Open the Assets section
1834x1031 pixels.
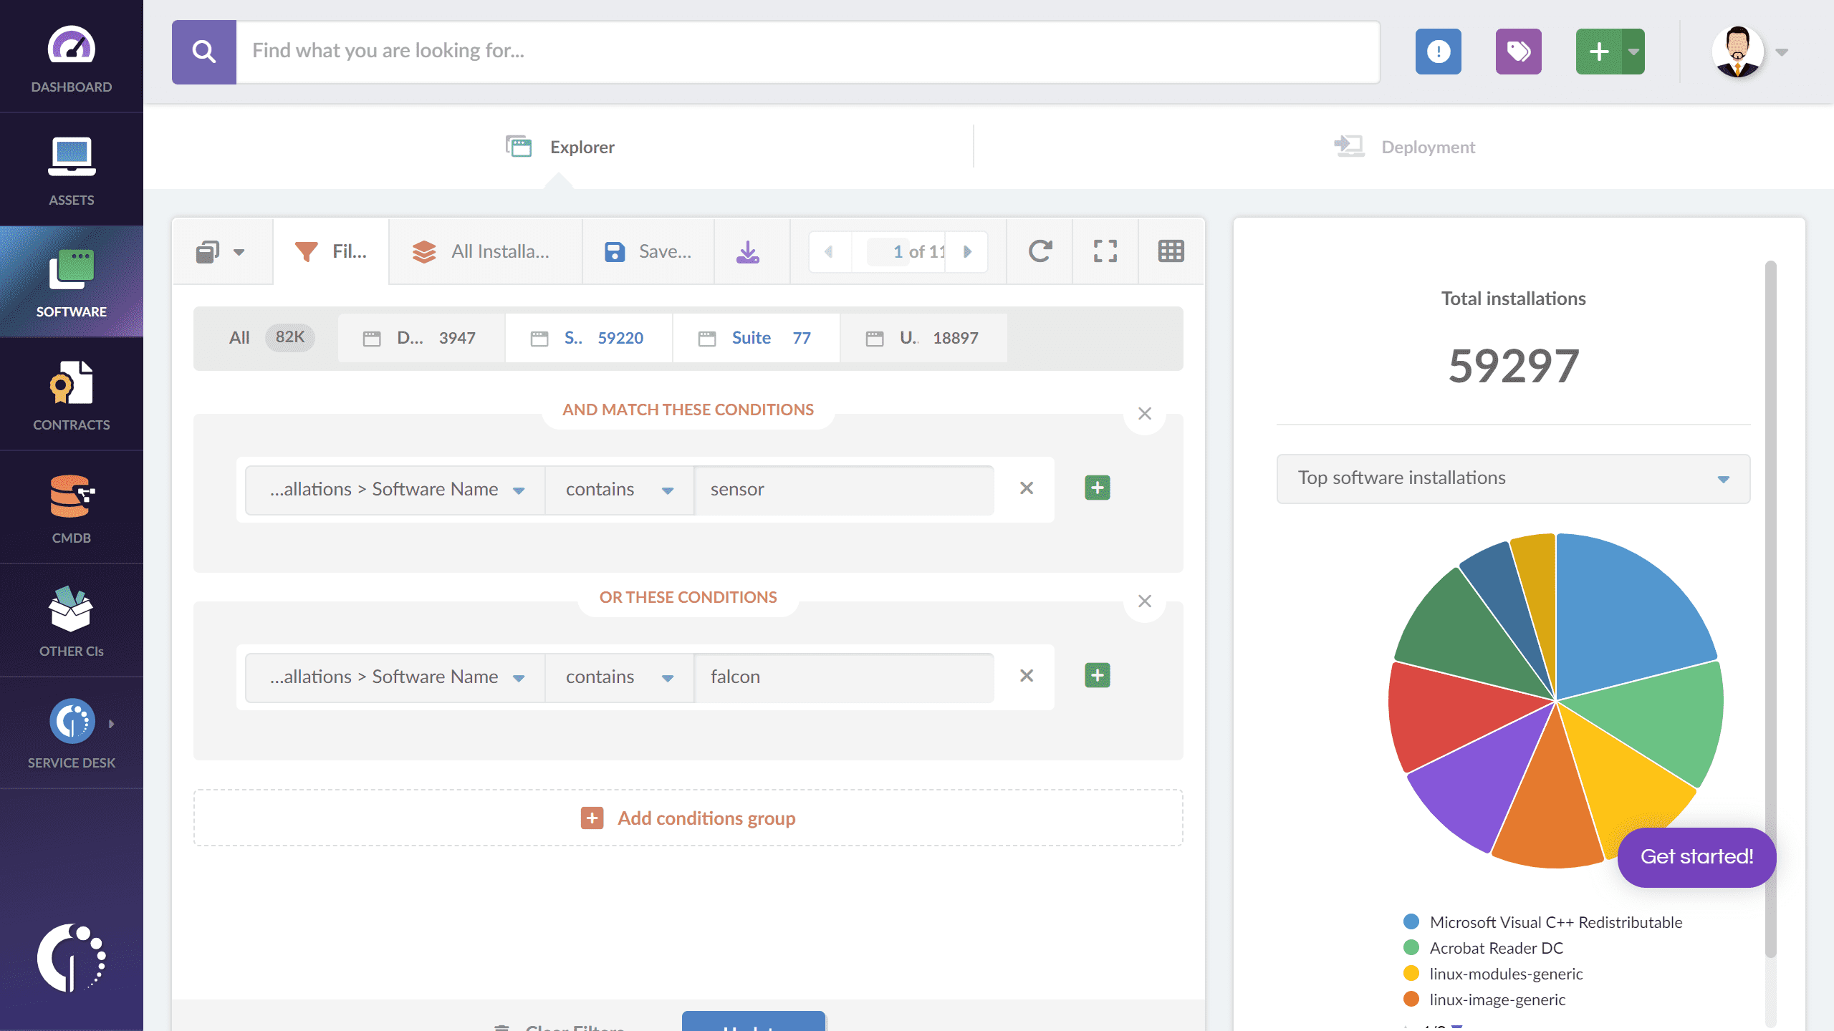pyautogui.click(x=70, y=170)
